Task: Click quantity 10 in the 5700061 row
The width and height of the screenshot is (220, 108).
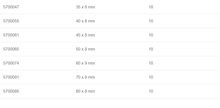Action: coord(151,35)
